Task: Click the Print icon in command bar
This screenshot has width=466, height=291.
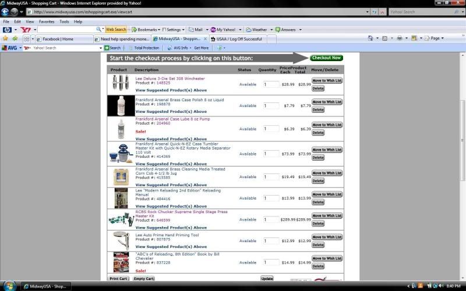Action: point(400,38)
